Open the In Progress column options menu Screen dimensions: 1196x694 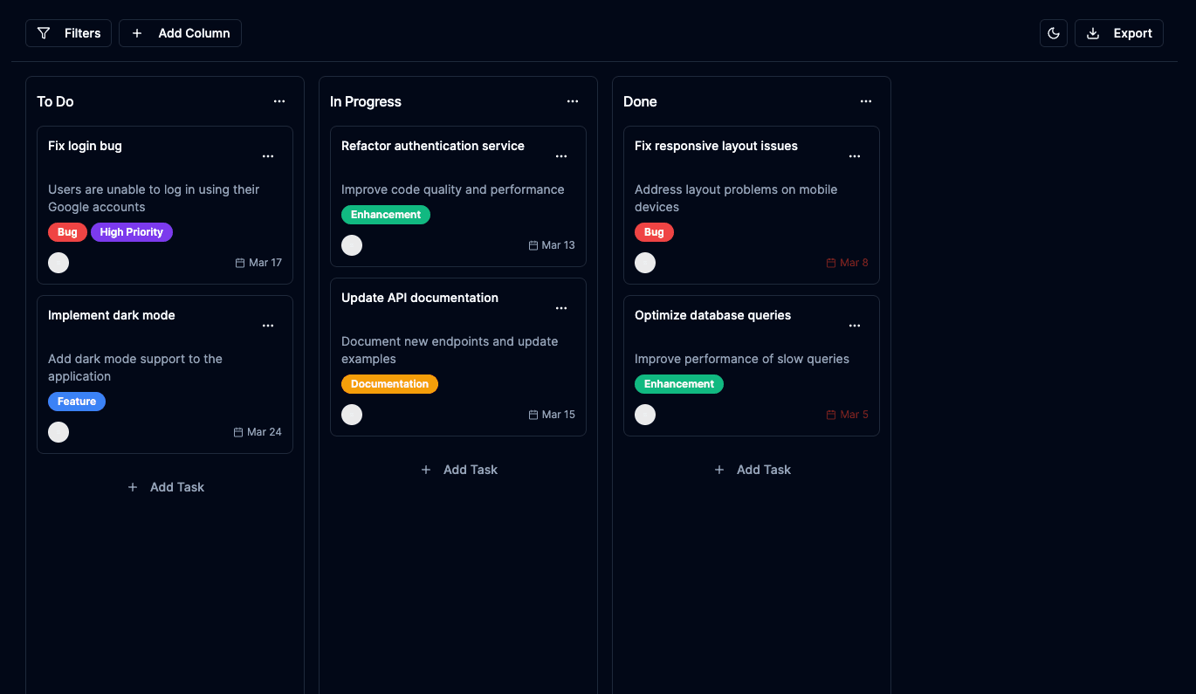click(x=573, y=101)
